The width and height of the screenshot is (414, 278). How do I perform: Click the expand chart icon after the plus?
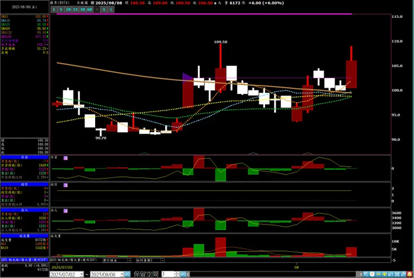coord(391,274)
